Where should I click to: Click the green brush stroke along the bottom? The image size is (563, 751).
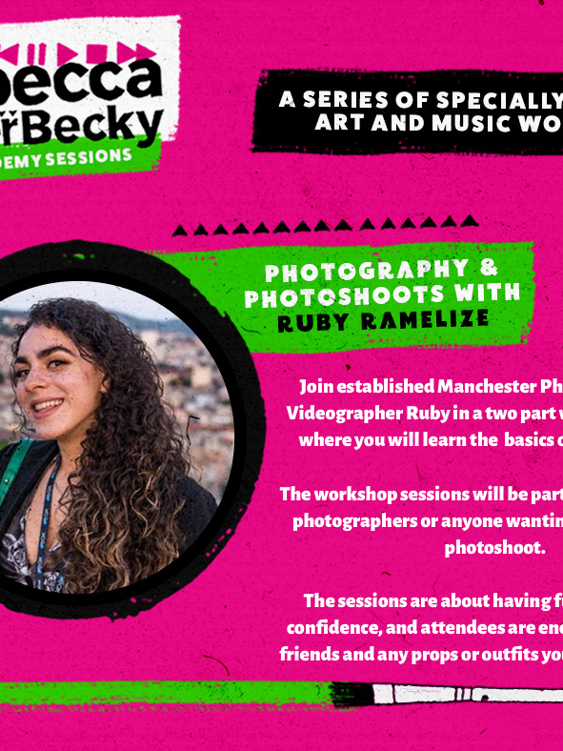165,693
